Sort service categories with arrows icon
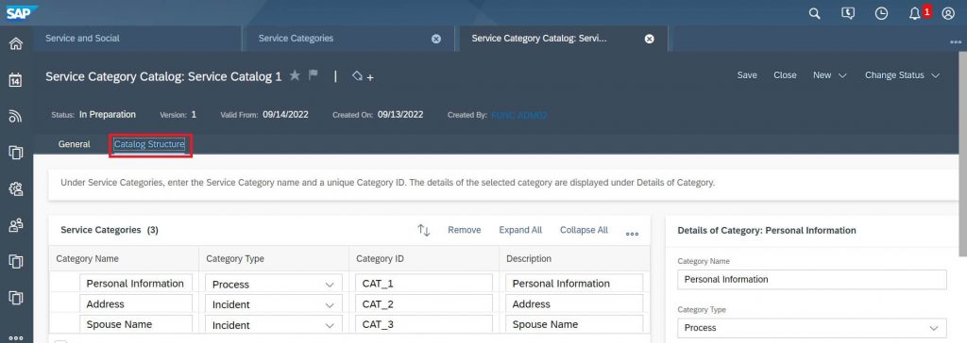The width and height of the screenshot is (967, 343). (424, 230)
